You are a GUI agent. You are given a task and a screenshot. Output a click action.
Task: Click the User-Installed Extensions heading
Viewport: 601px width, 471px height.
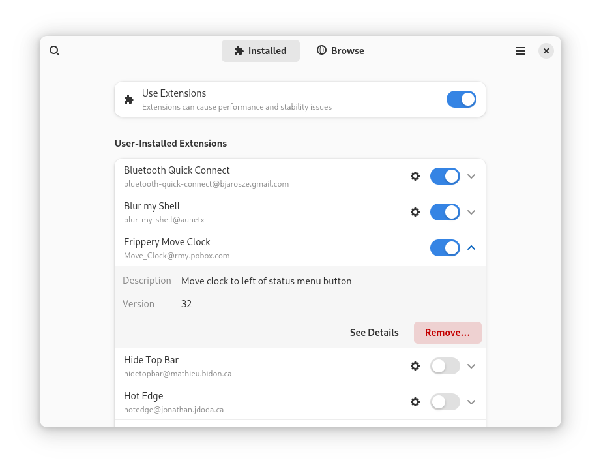[171, 144]
